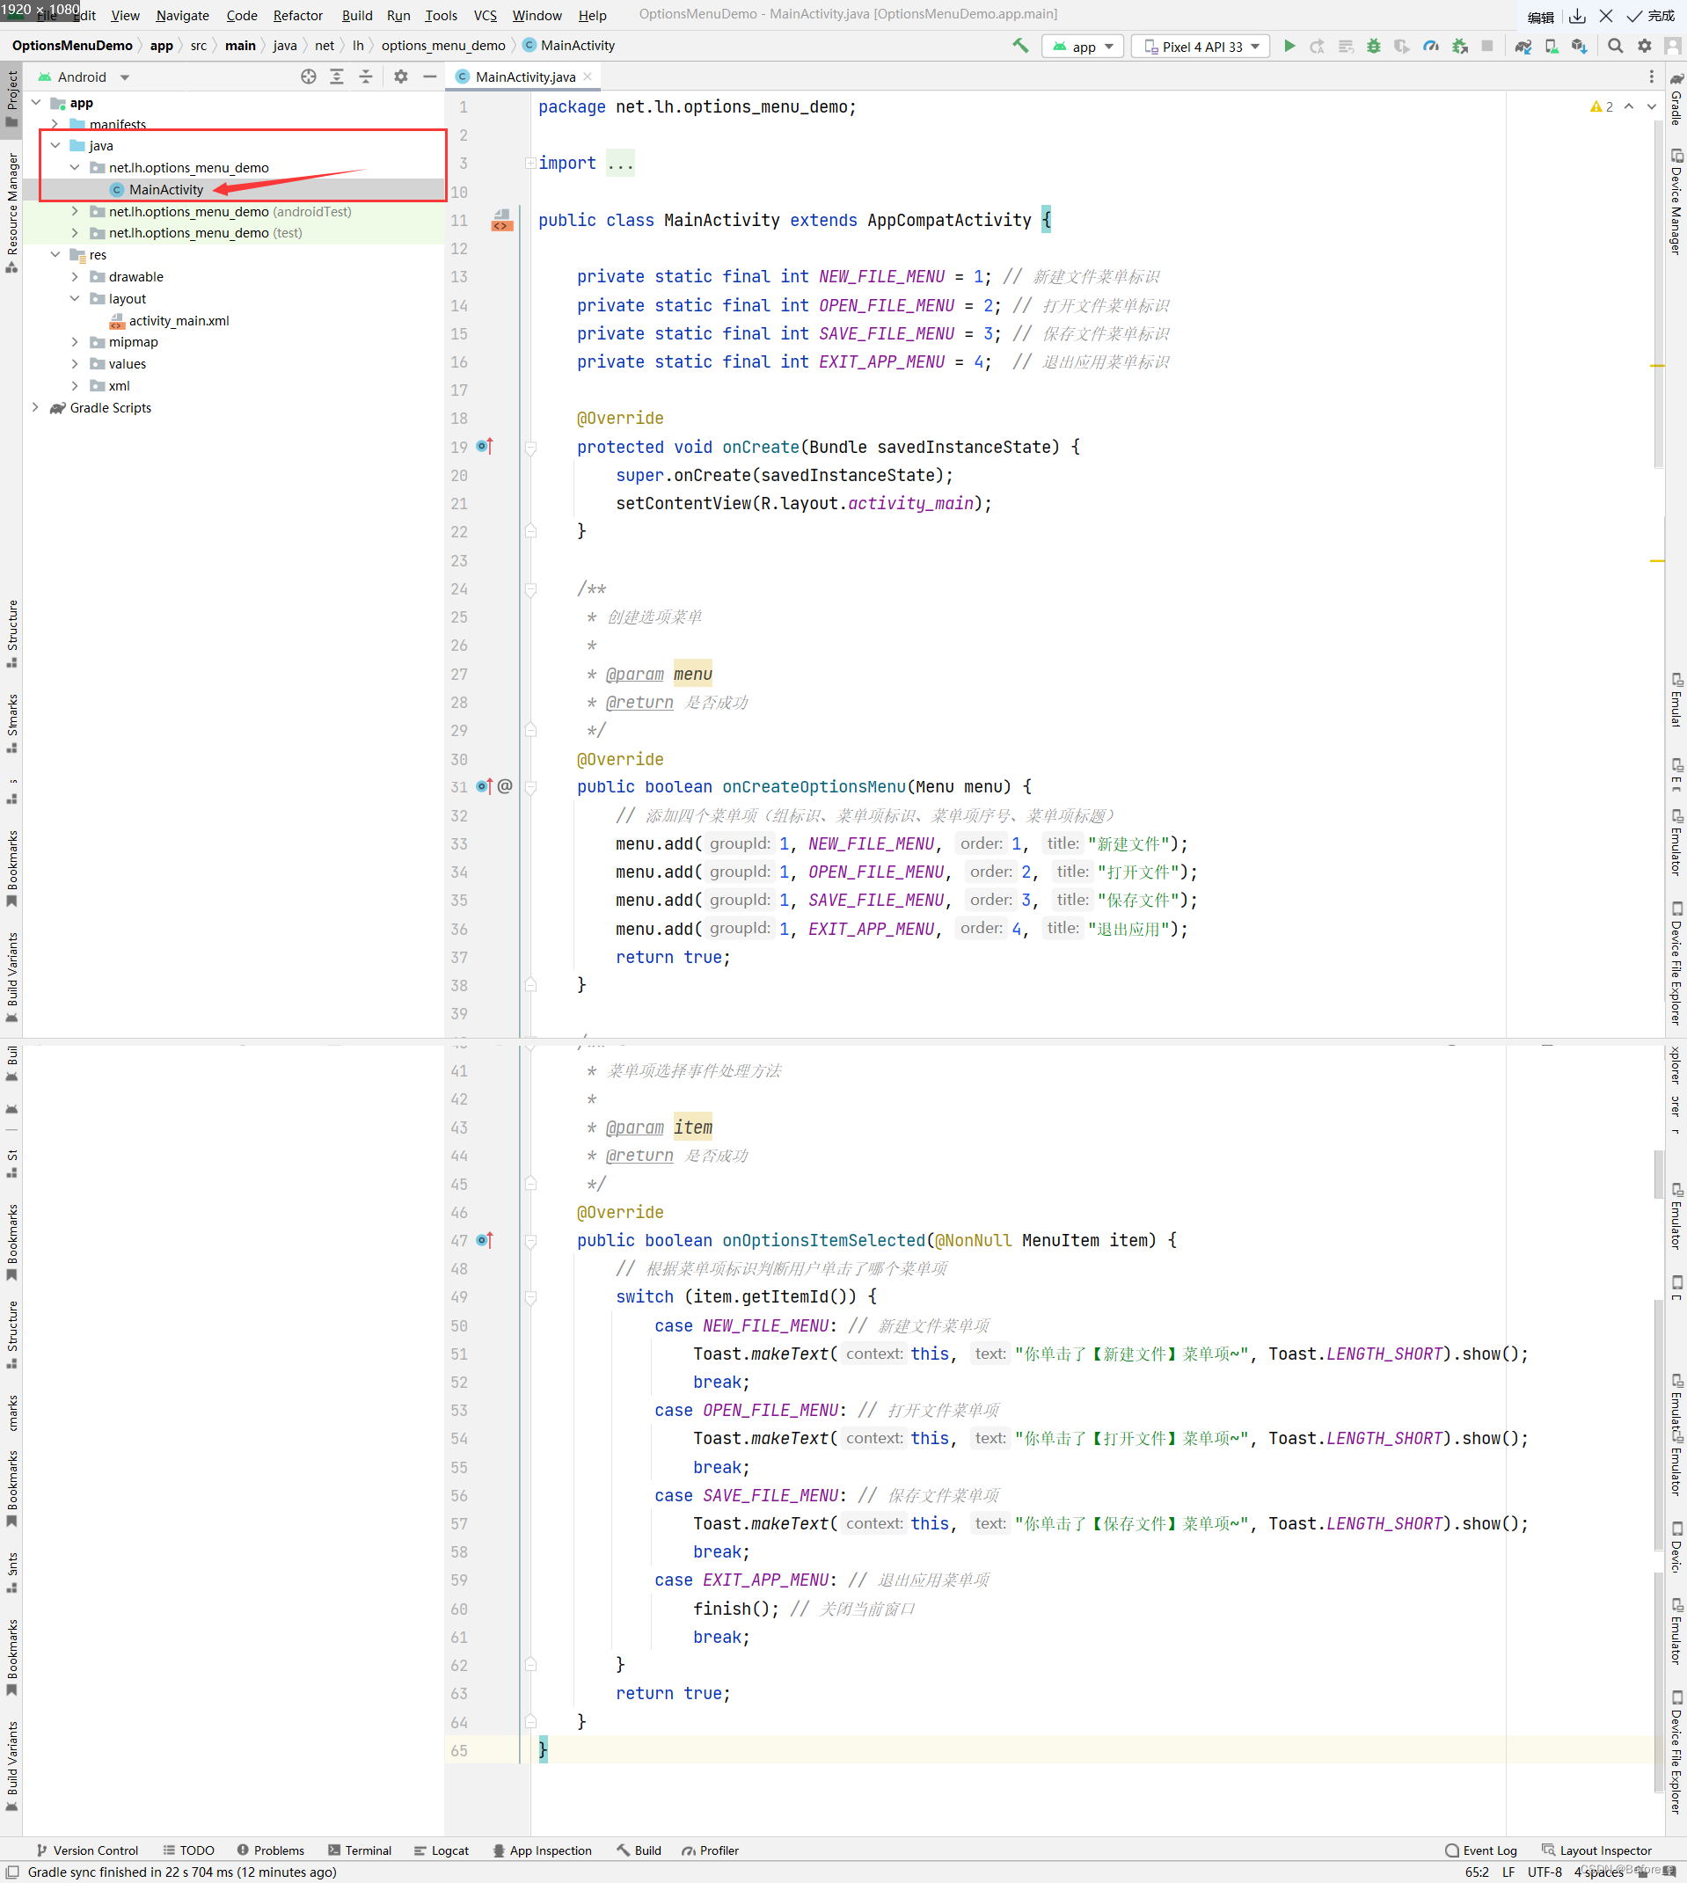Profile the app with the gauge icon
This screenshot has width=1687, height=1883.
[x=1430, y=47]
